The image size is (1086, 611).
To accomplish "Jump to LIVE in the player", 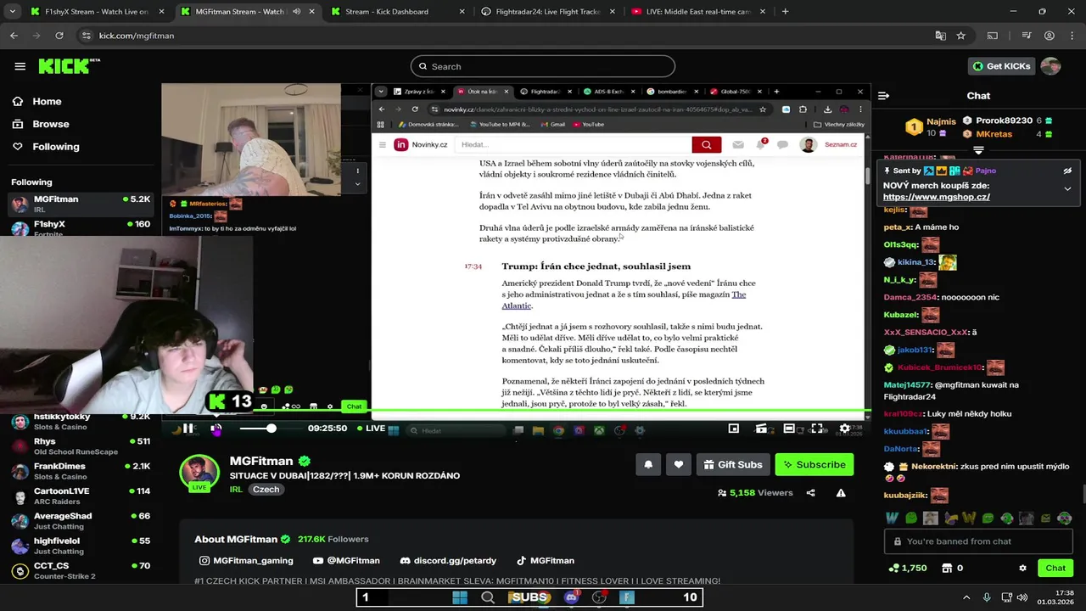I will point(370,429).
